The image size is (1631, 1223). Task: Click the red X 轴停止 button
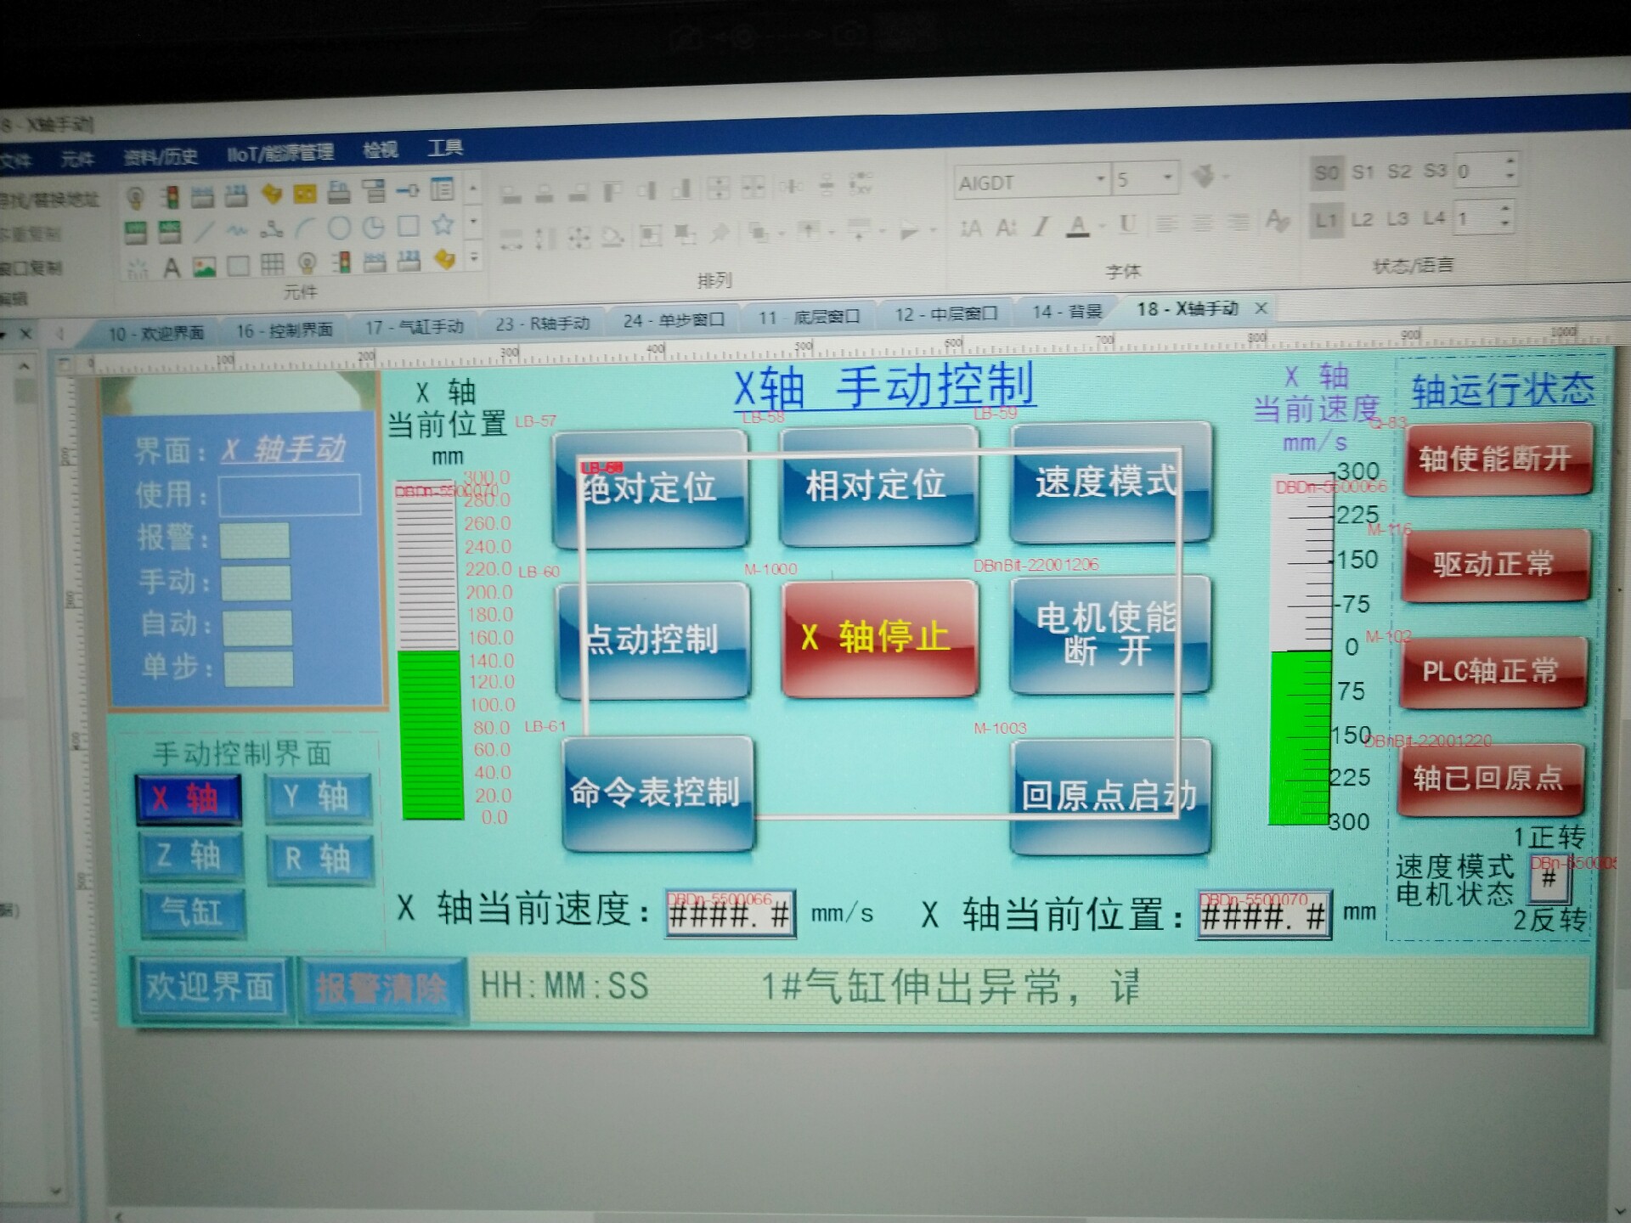click(878, 637)
